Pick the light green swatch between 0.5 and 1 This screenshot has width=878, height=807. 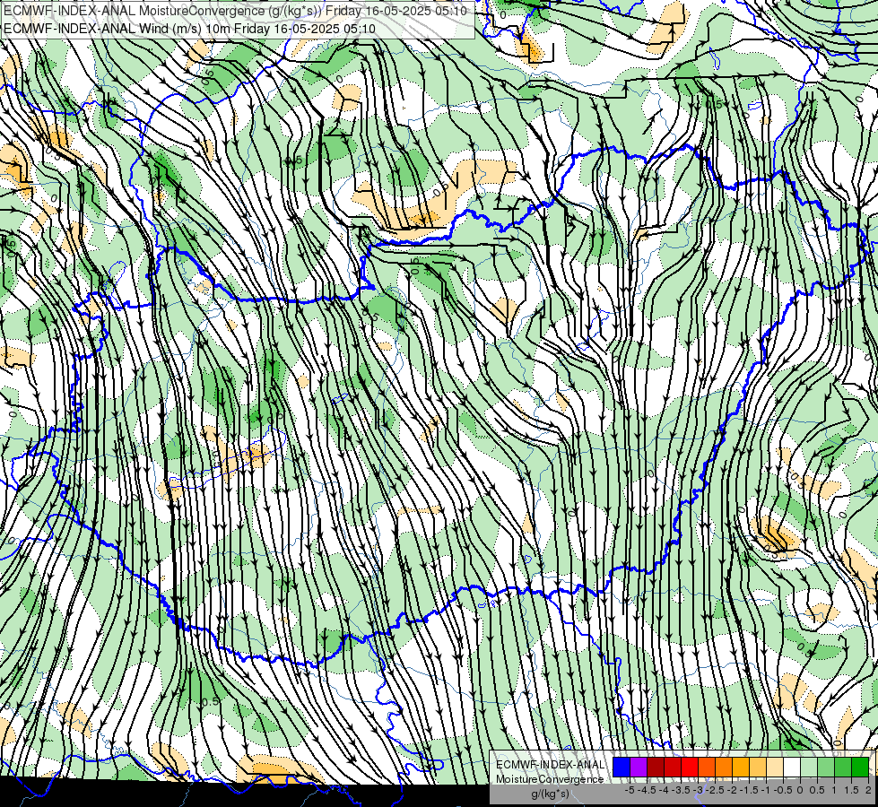pos(826,768)
